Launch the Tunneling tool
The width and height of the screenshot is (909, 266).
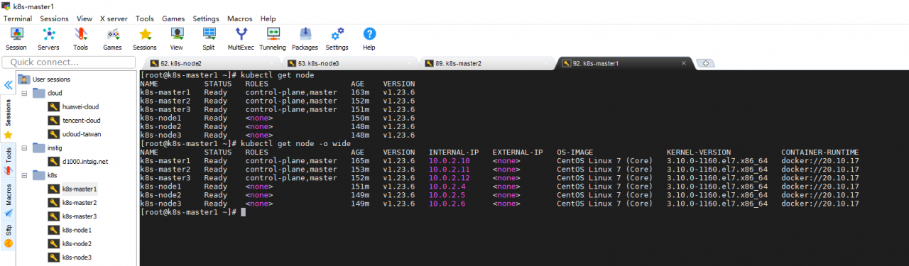tap(273, 38)
